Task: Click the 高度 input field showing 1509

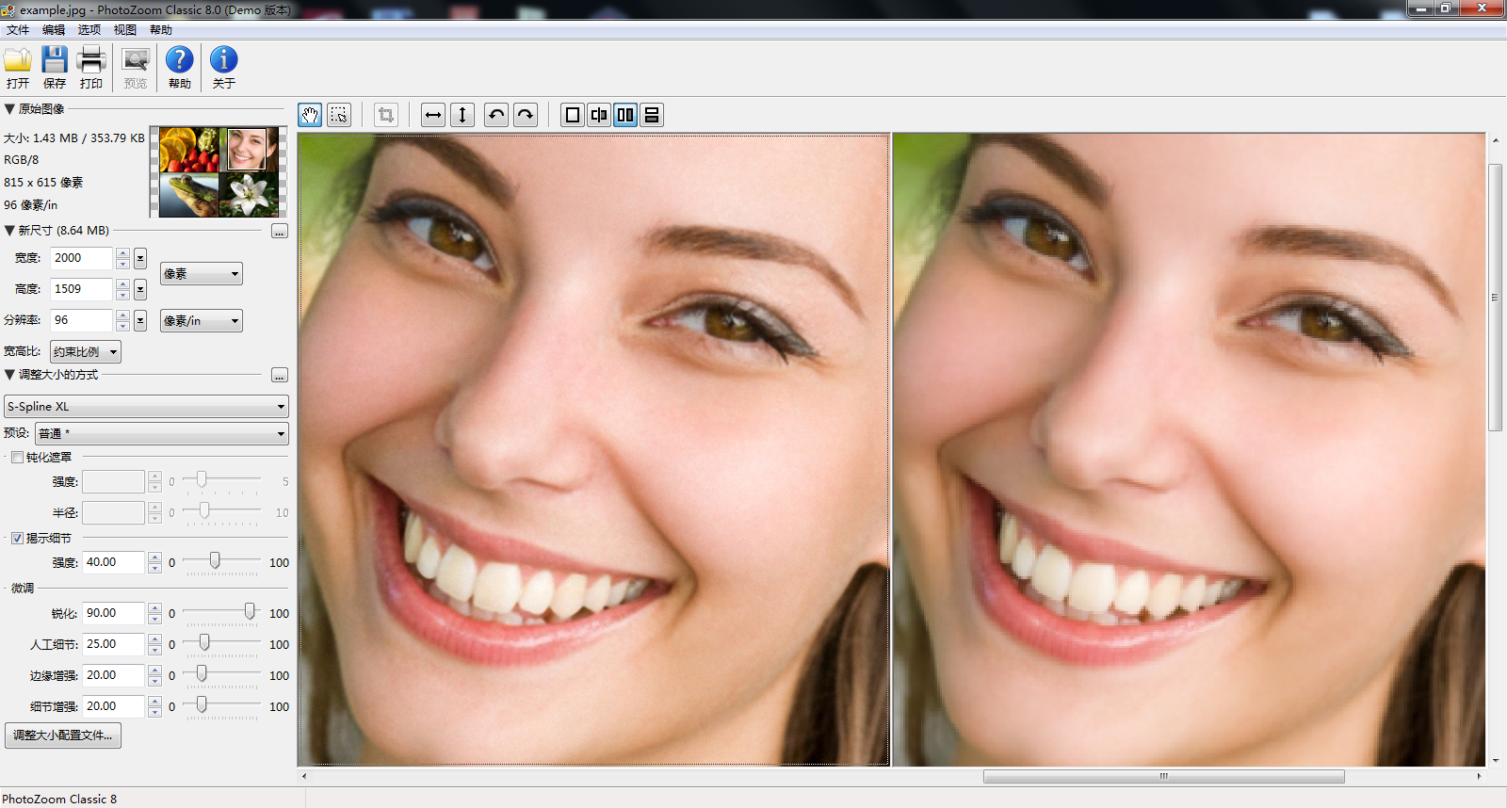Action: point(82,289)
